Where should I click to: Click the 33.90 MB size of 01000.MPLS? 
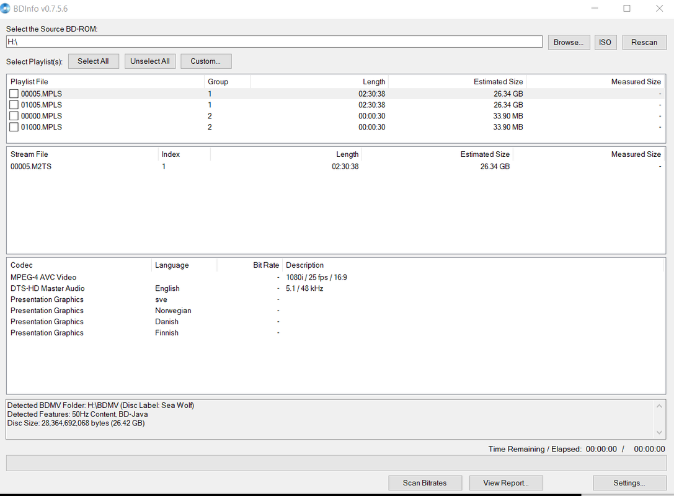click(508, 127)
